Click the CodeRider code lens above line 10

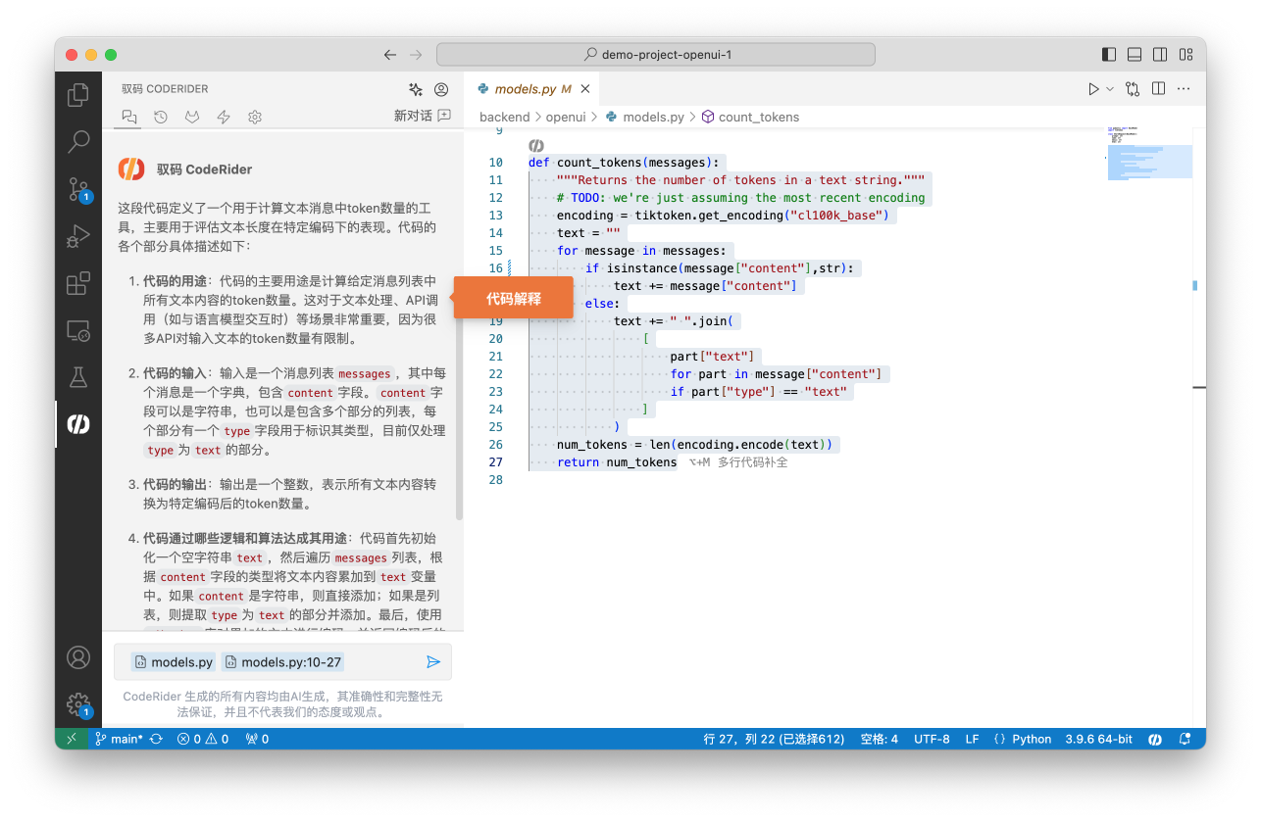tap(536, 145)
